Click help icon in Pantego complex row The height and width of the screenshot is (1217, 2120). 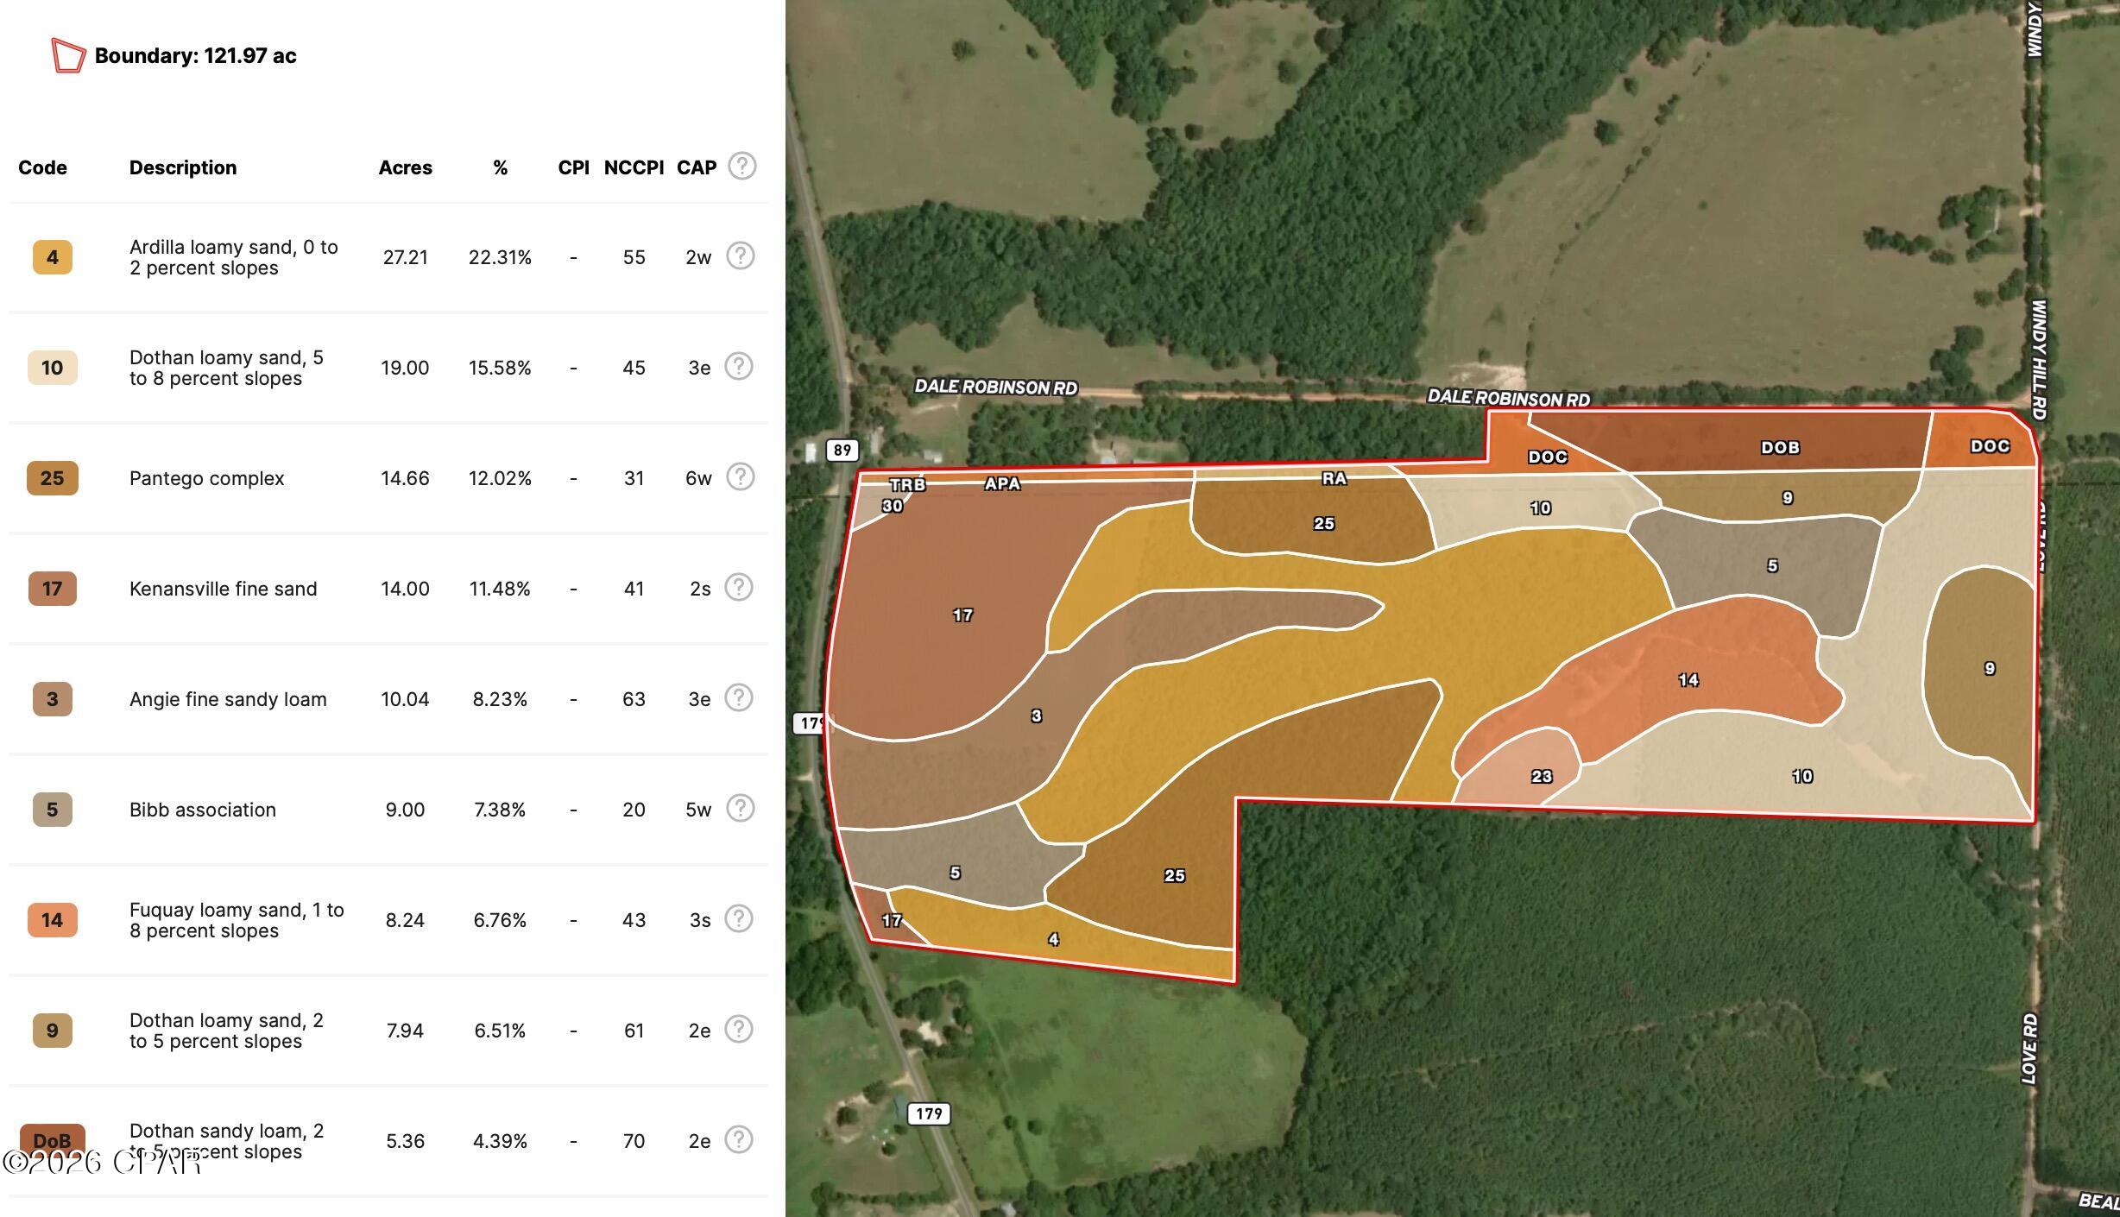click(x=740, y=477)
